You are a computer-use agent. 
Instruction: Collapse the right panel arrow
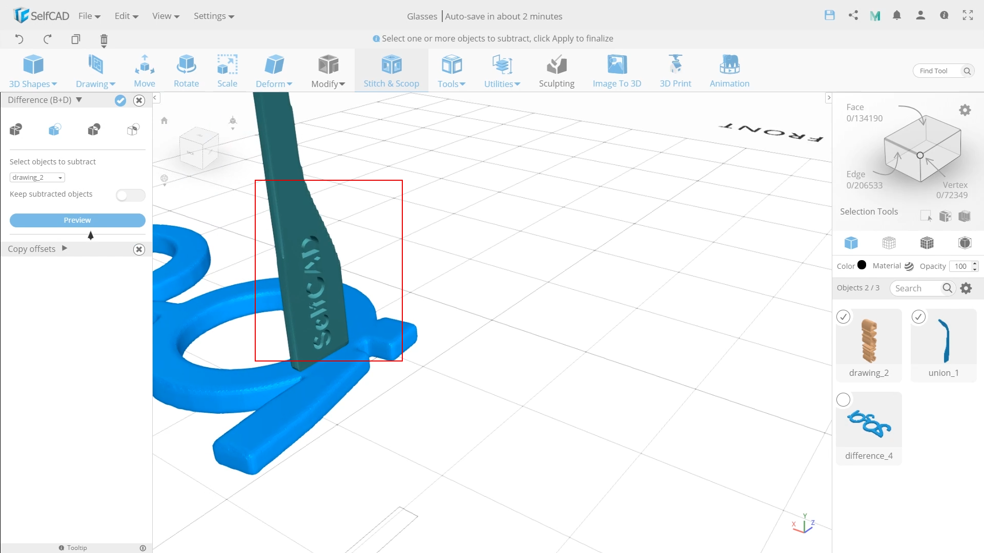tap(828, 97)
